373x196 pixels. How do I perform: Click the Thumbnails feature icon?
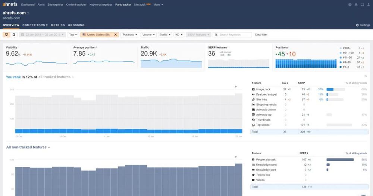click(x=253, y=120)
